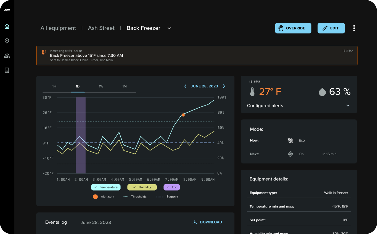Toggle the Humidity series checkbox
The height and width of the screenshot is (234, 377).
point(142,187)
